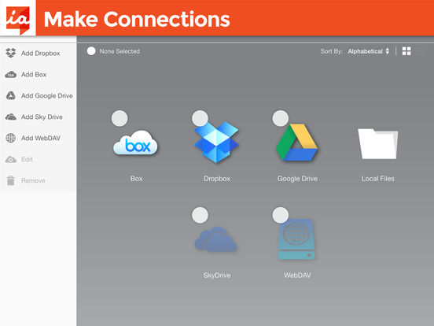
Task: Switch to grid view layout
Action: [406, 51]
